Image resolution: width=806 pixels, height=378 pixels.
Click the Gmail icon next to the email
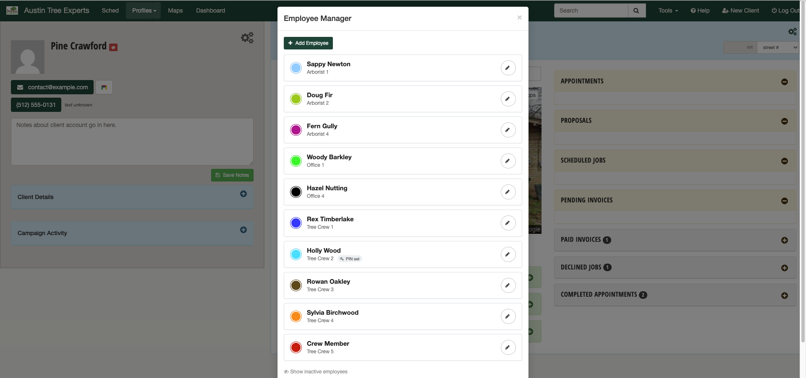point(104,87)
